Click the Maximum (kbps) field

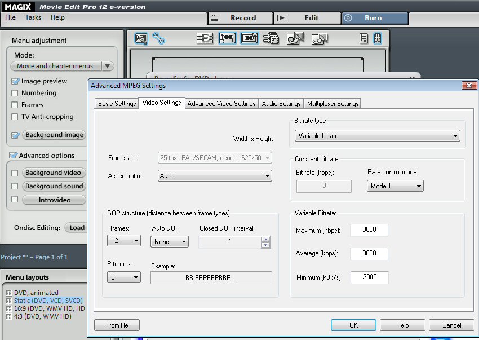point(369,230)
